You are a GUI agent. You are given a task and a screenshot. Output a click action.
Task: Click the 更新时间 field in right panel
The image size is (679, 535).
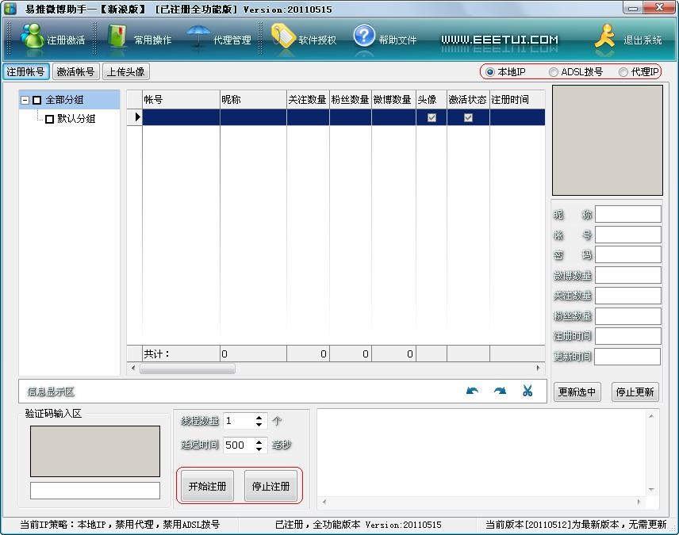tap(628, 356)
